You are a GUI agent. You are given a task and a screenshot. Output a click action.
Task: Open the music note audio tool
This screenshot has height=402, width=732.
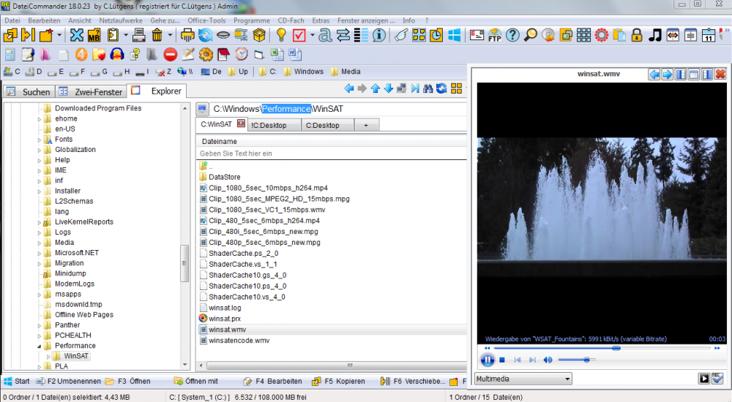click(655, 35)
